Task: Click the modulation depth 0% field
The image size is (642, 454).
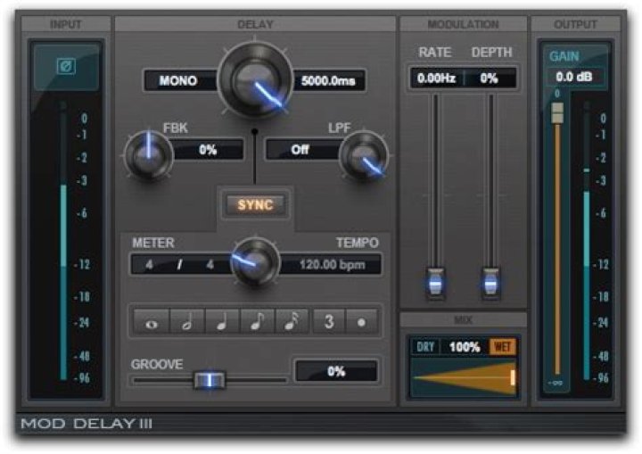Action: (490, 78)
